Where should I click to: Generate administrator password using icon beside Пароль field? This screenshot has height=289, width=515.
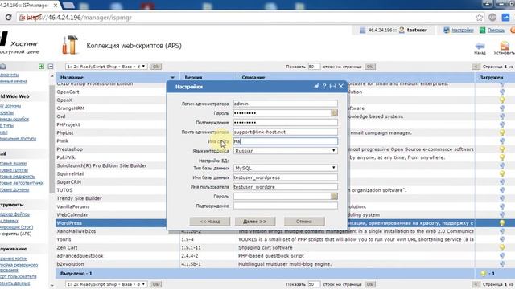tap(334, 113)
